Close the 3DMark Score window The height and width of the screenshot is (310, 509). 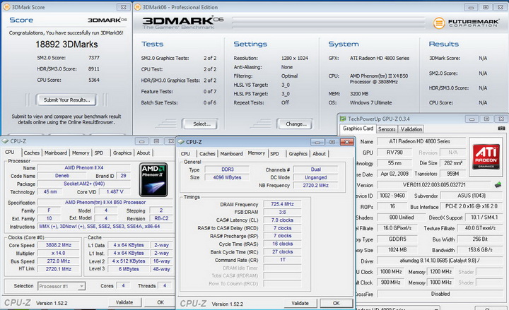123,7
